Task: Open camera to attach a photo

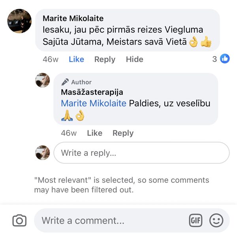Action: (x=19, y=220)
